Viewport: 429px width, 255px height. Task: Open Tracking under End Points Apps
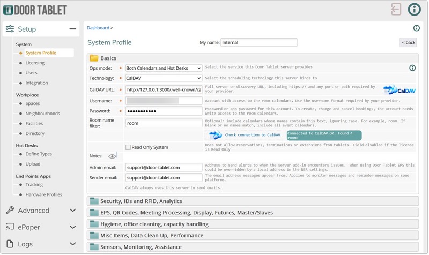tap(34, 185)
